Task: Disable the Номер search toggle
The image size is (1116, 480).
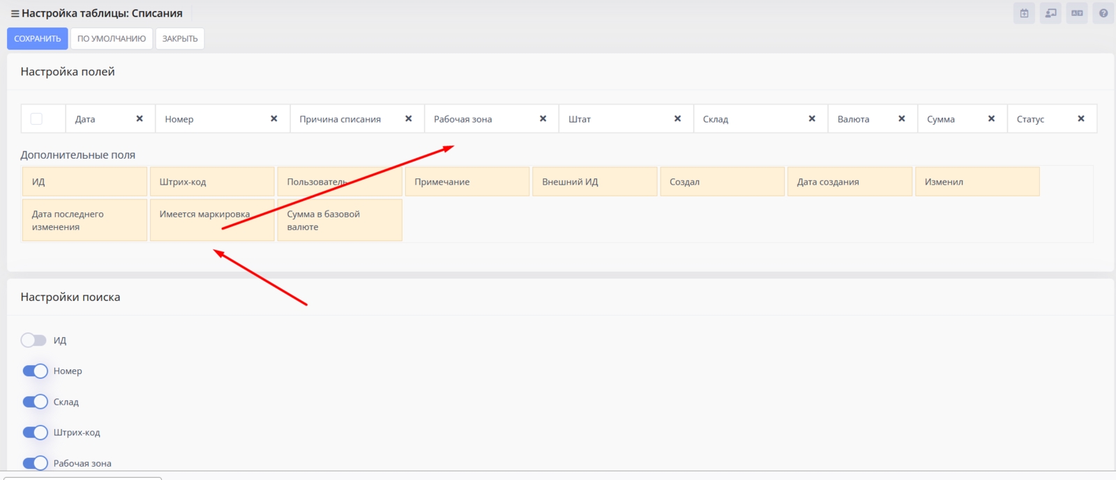Action: click(35, 371)
